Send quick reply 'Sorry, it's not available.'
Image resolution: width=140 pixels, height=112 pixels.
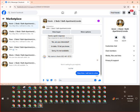click(60, 51)
